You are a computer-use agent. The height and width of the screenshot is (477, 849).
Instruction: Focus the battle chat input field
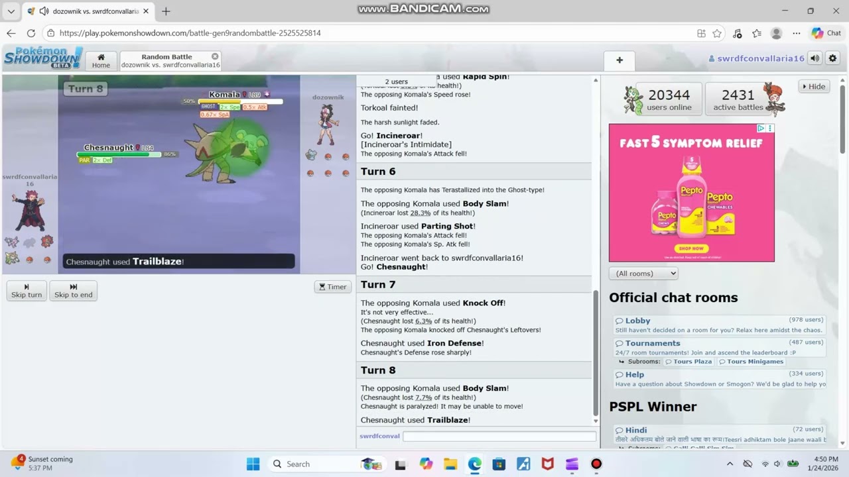click(499, 436)
